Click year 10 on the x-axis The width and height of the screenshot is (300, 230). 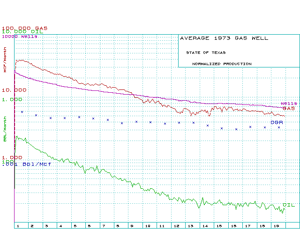[x=147, y=226]
